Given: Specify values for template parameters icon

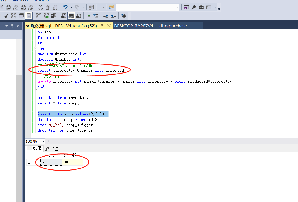Looking at the screenshot, I should (x=123, y=16).
